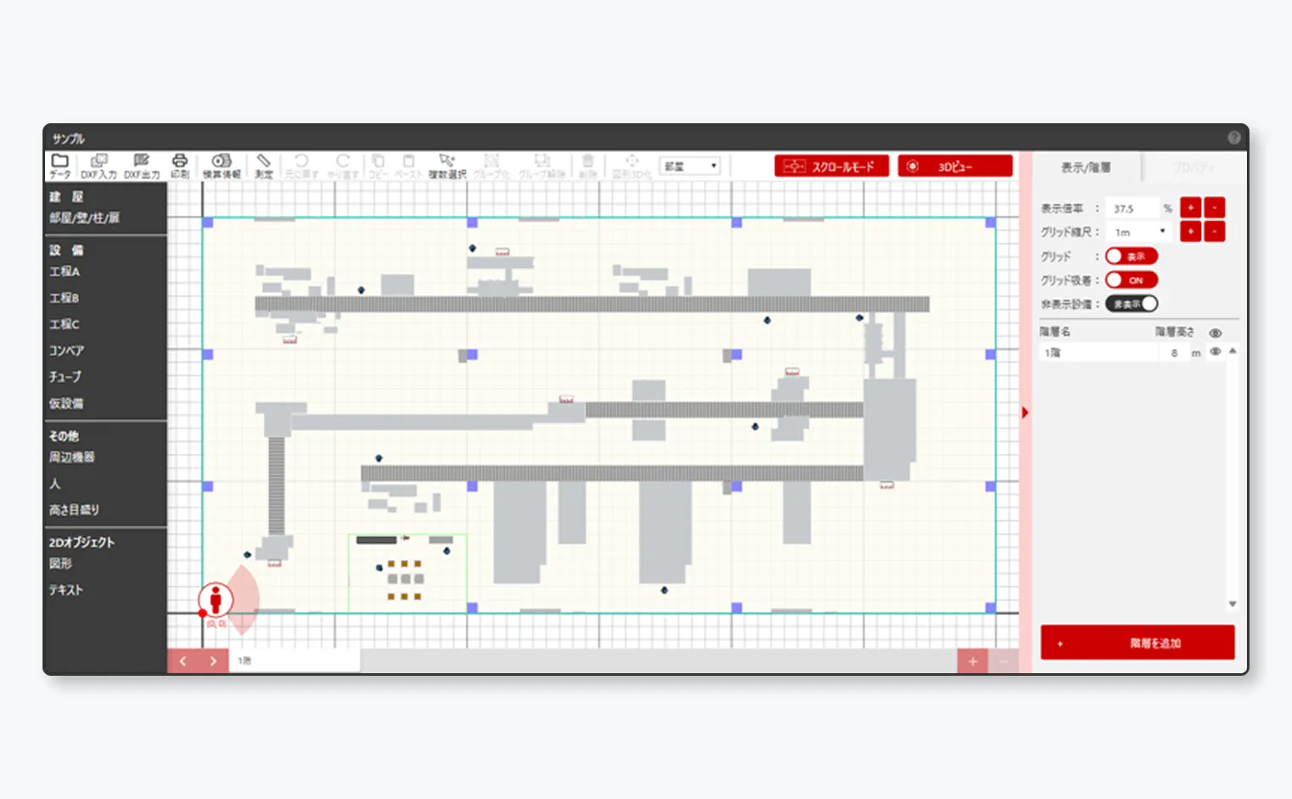The image size is (1292, 799).
Task: Toggle the 非表示設備 hidden equipment switch
Action: pos(1131,303)
